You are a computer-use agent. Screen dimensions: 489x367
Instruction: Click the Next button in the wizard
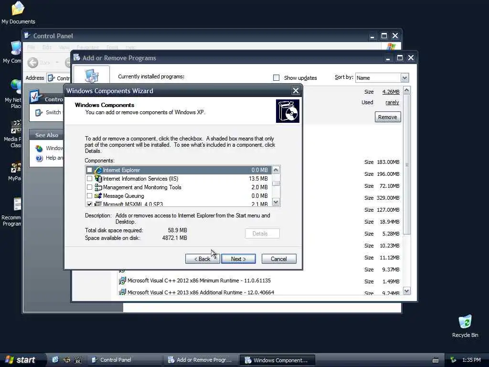point(238,259)
